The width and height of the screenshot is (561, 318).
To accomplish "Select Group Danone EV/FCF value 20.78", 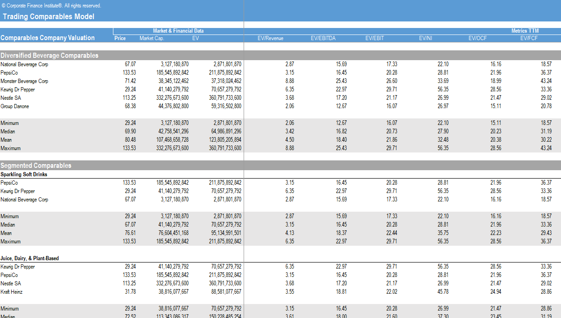I will tap(546, 106).
